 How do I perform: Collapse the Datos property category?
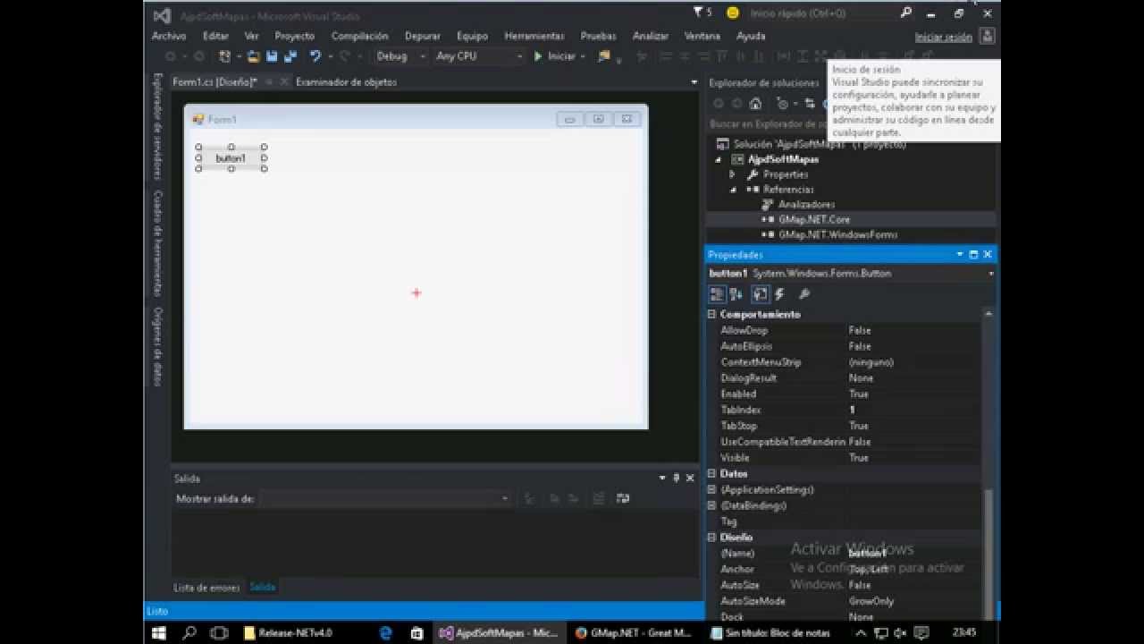pos(712,474)
